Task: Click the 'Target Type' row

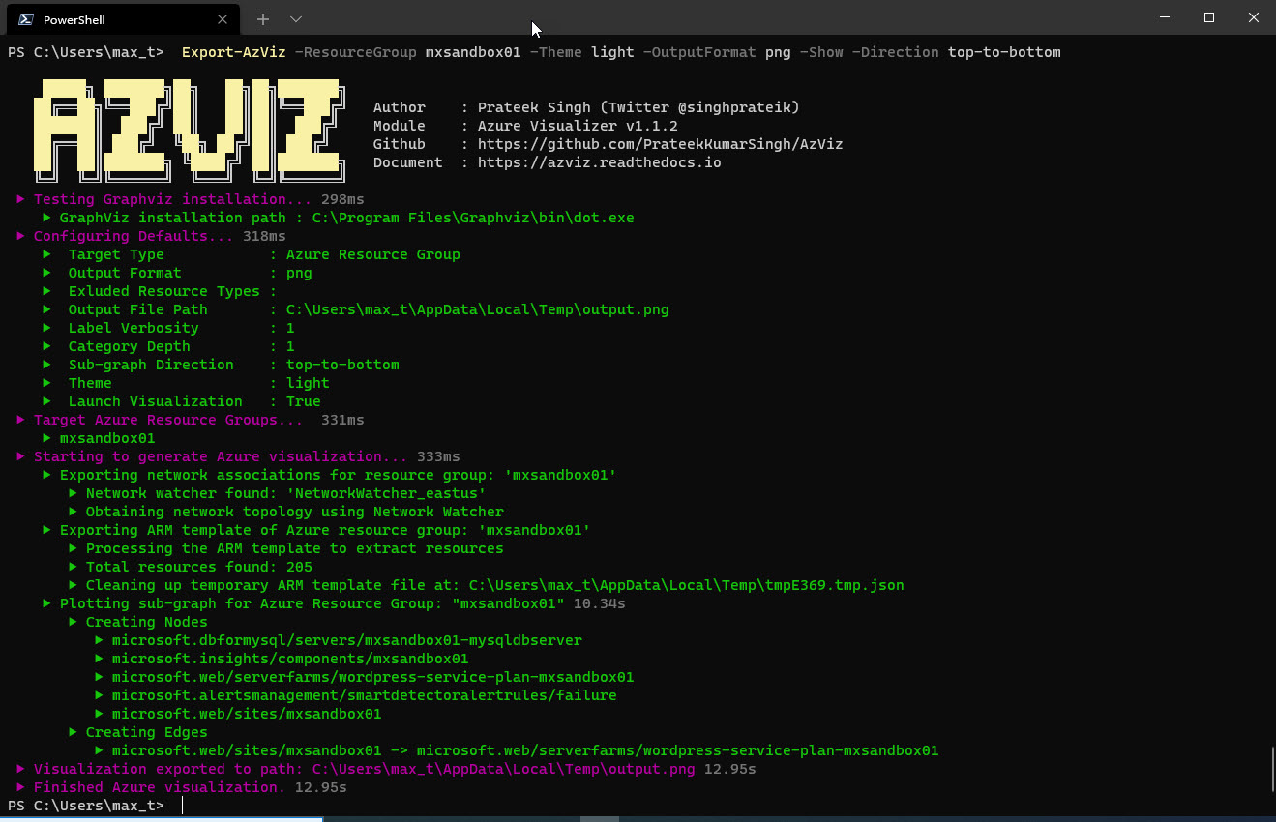Action: coord(252,254)
